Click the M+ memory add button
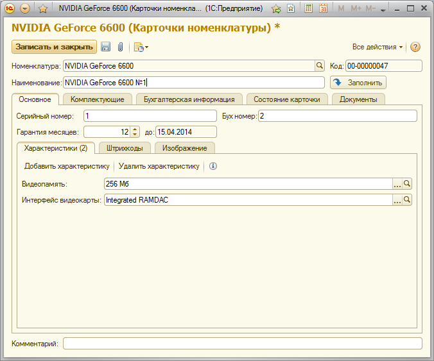 coord(356,9)
